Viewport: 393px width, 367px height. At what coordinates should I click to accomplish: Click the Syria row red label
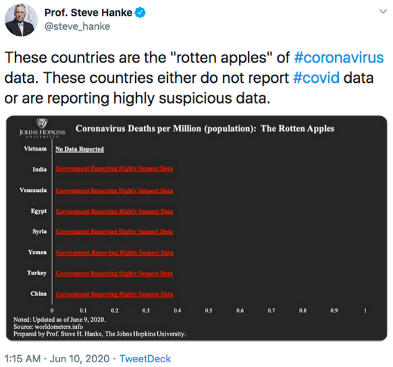pos(114,232)
